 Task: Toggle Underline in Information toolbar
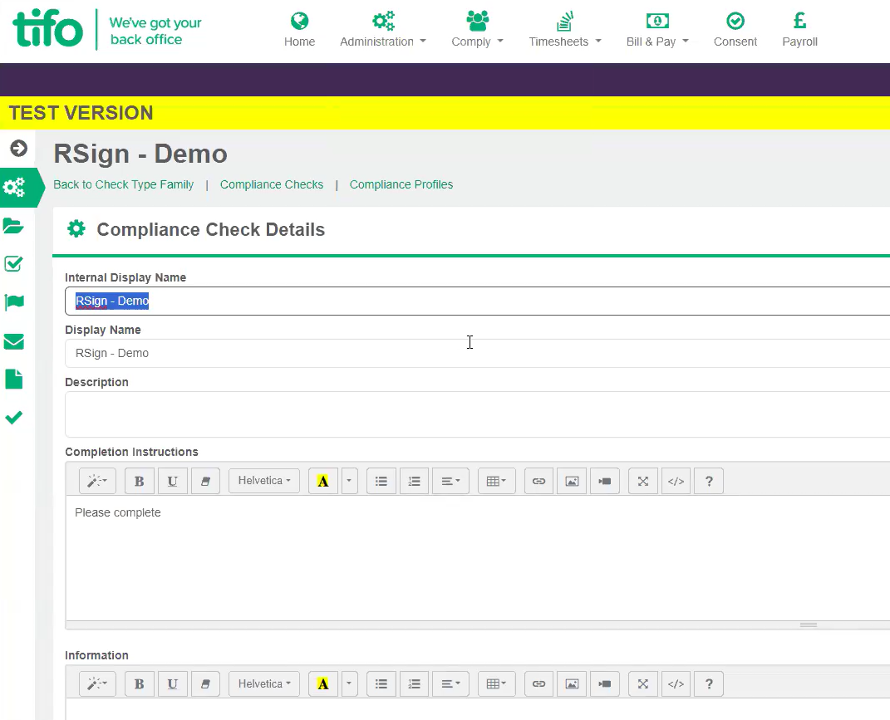[173, 683]
